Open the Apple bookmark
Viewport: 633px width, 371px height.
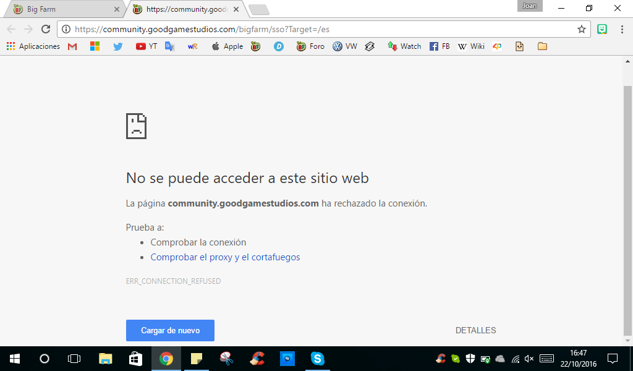point(227,46)
